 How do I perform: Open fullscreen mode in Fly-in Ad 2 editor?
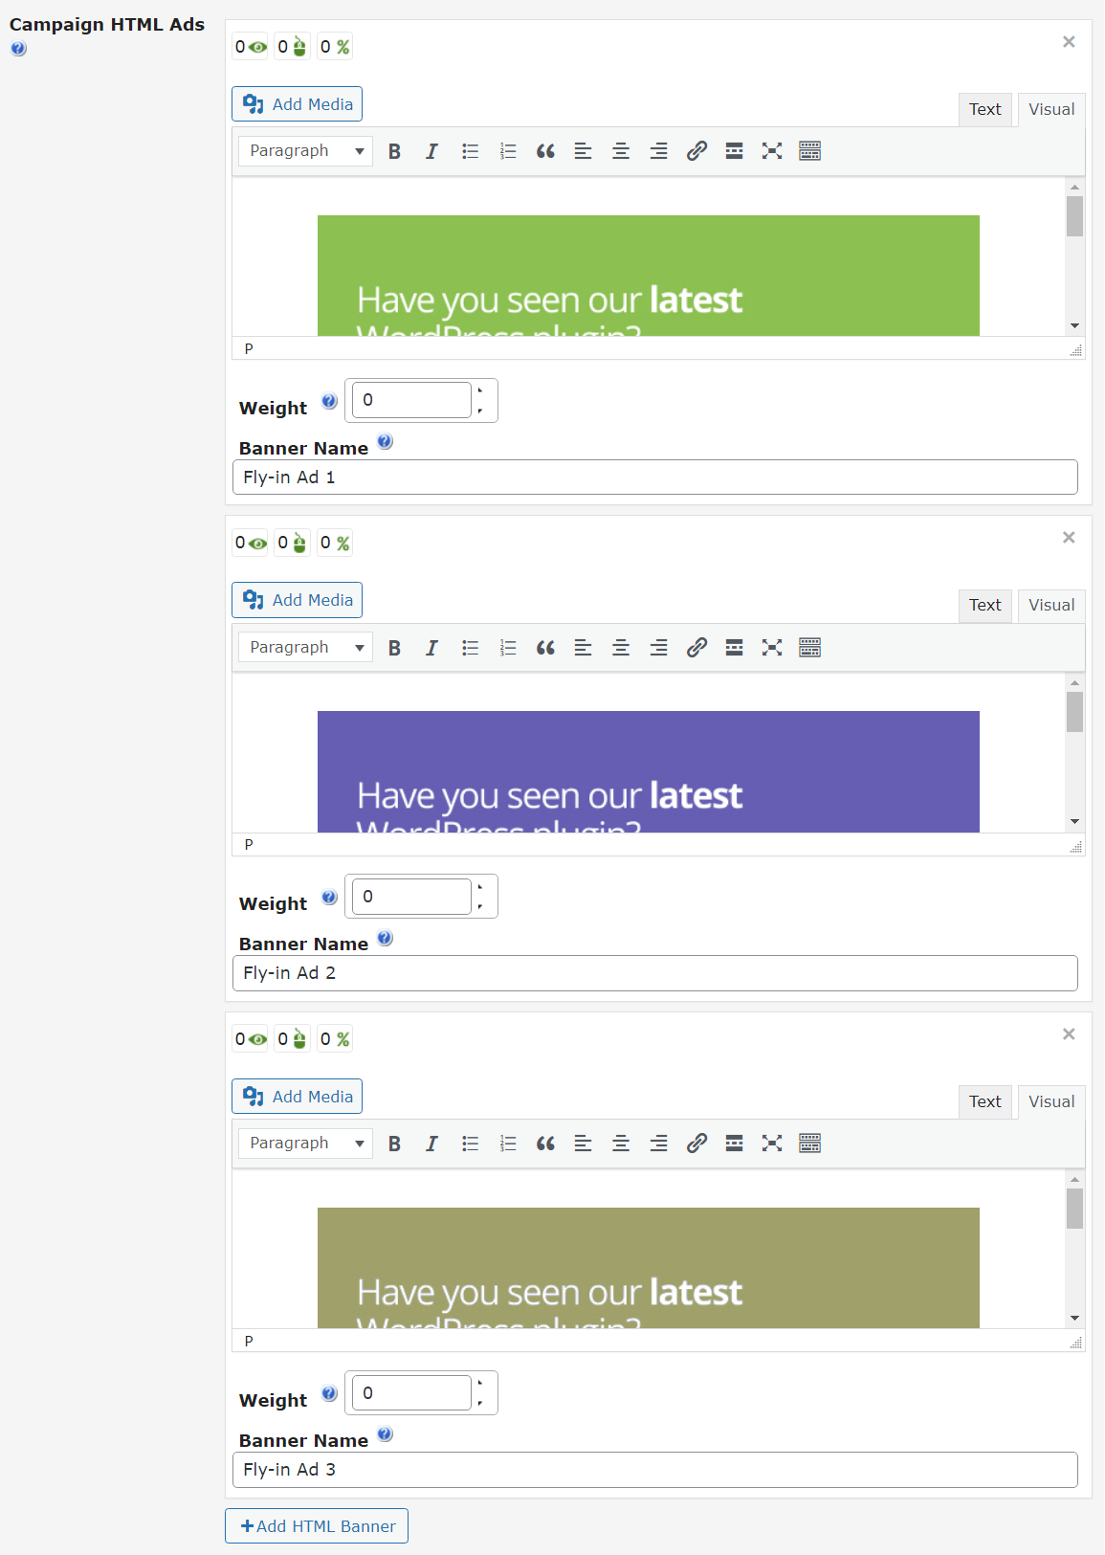(772, 648)
